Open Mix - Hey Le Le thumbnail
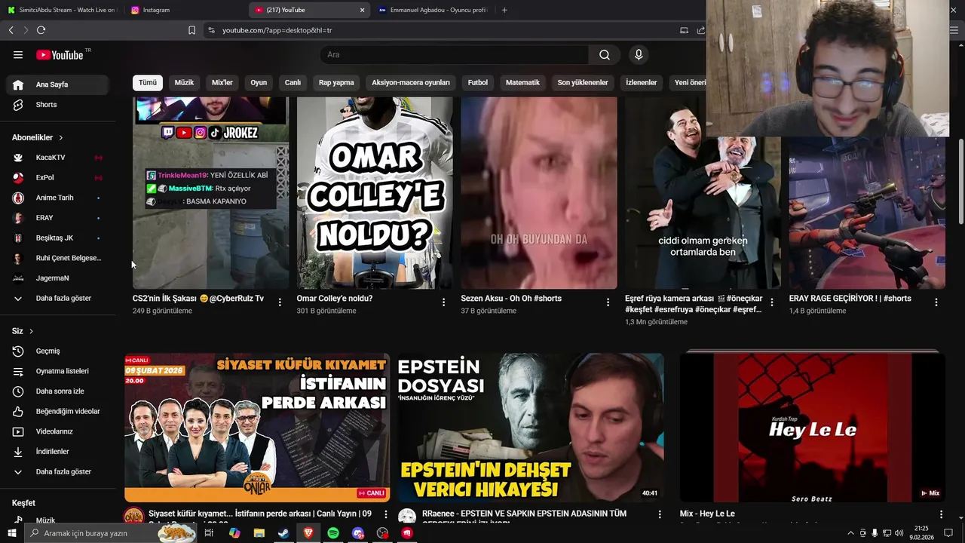This screenshot has width=965, height=543. (812, 428)
